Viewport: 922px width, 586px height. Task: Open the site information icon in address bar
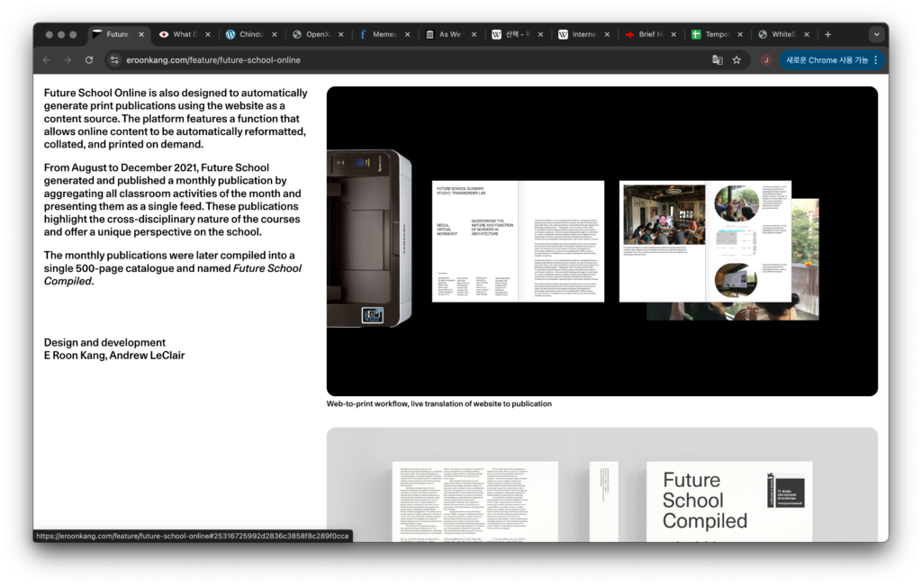(x=114, y=60)
